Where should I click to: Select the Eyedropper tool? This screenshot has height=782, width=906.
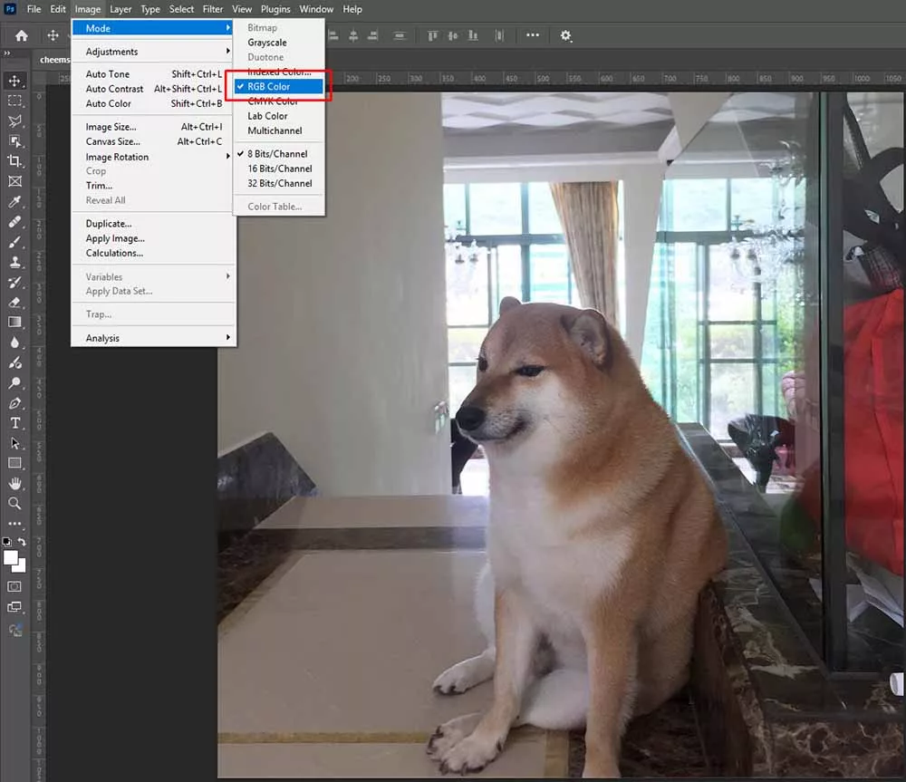(14, 201)
